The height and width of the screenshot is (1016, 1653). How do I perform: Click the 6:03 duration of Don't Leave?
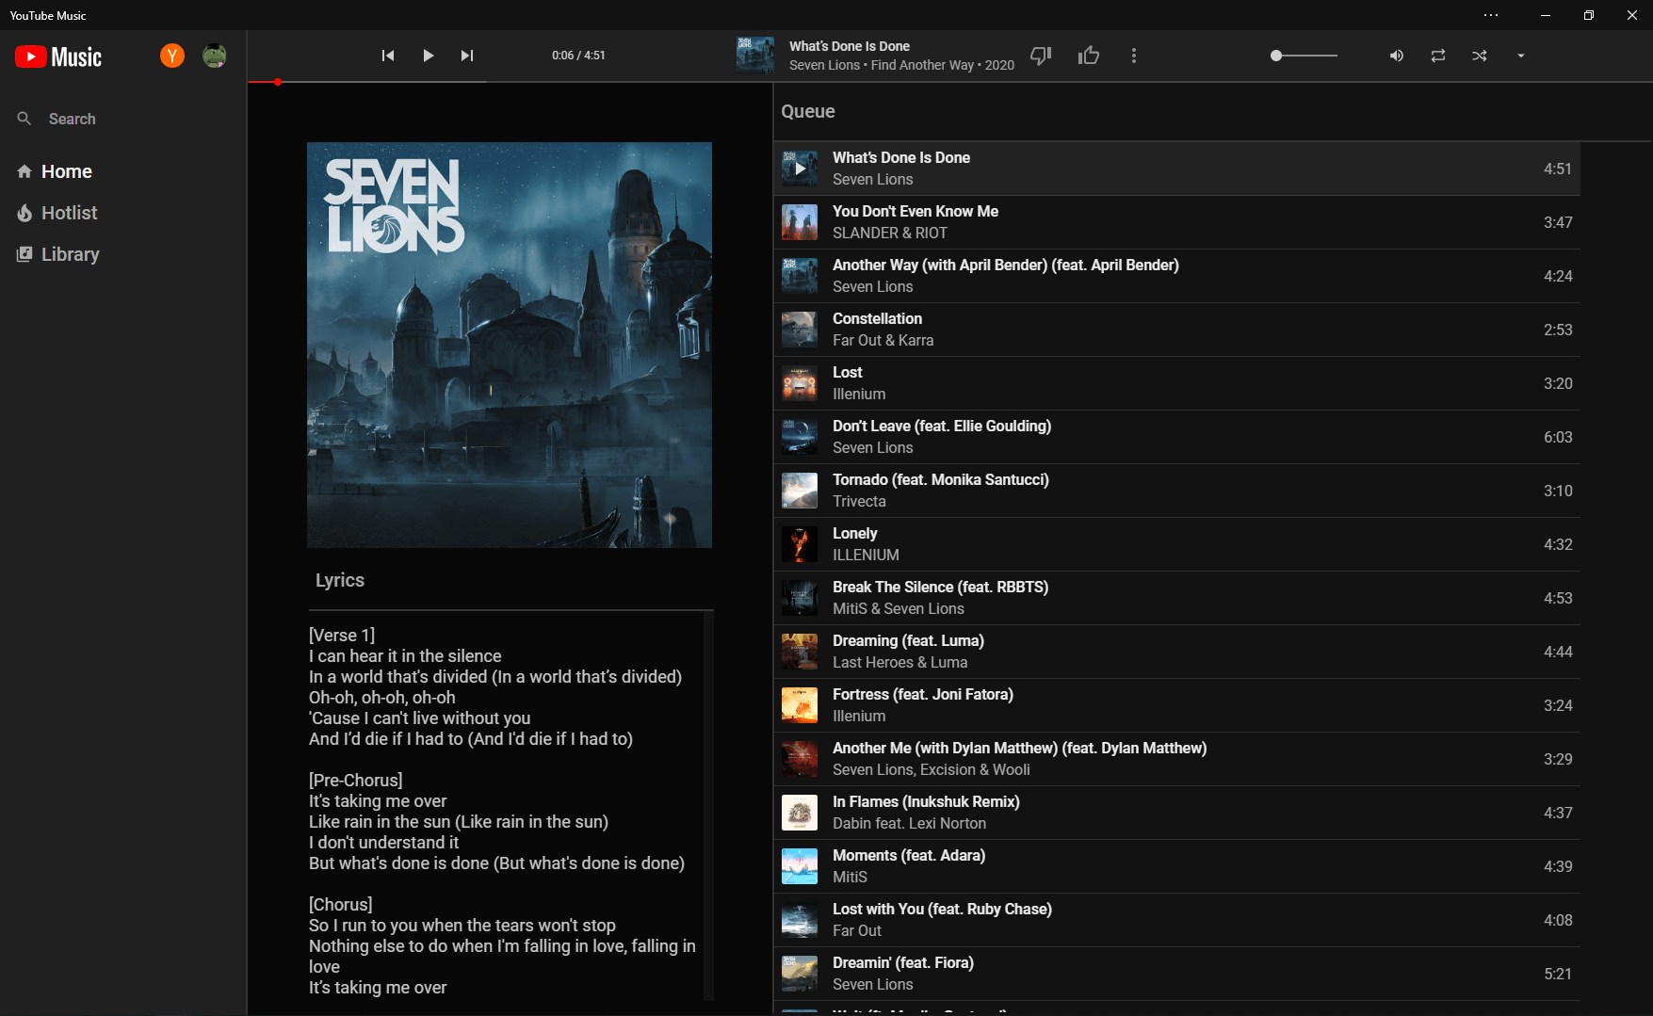(1558, 437)
